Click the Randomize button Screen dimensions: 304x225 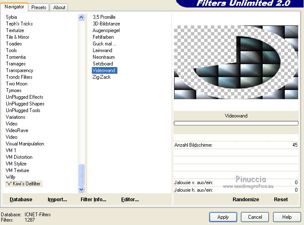[x=246, y=200]
